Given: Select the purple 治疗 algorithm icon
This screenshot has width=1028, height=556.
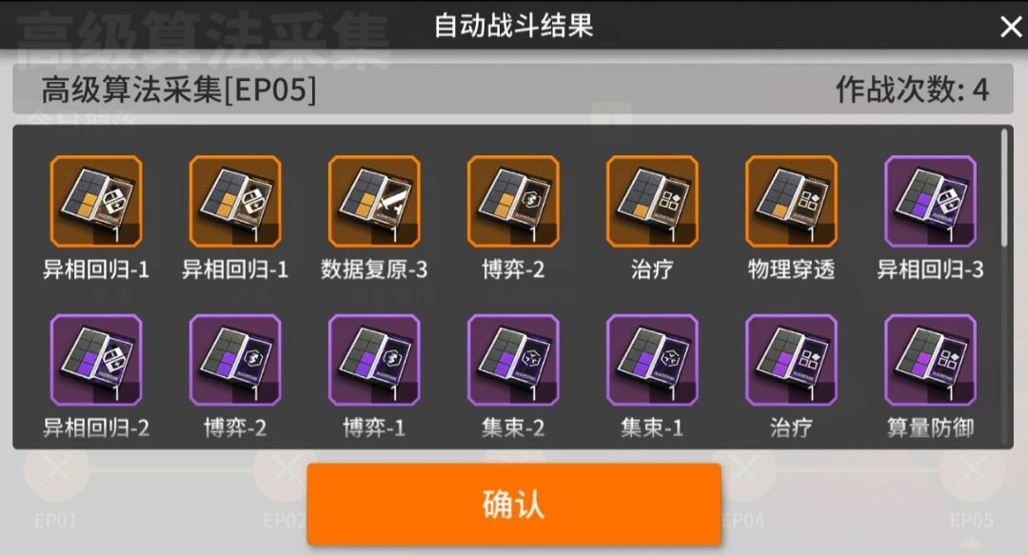Looking at the screenshot, I should coord(791,360).
